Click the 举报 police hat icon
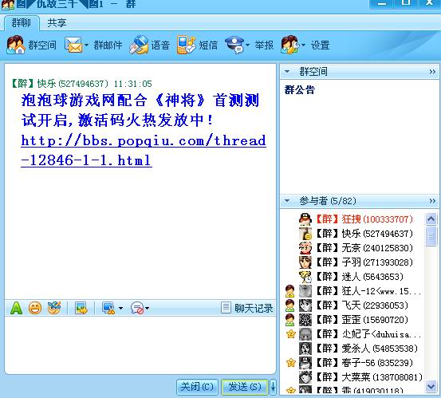The width and height of the screenshot is (441, 398). 234,45
